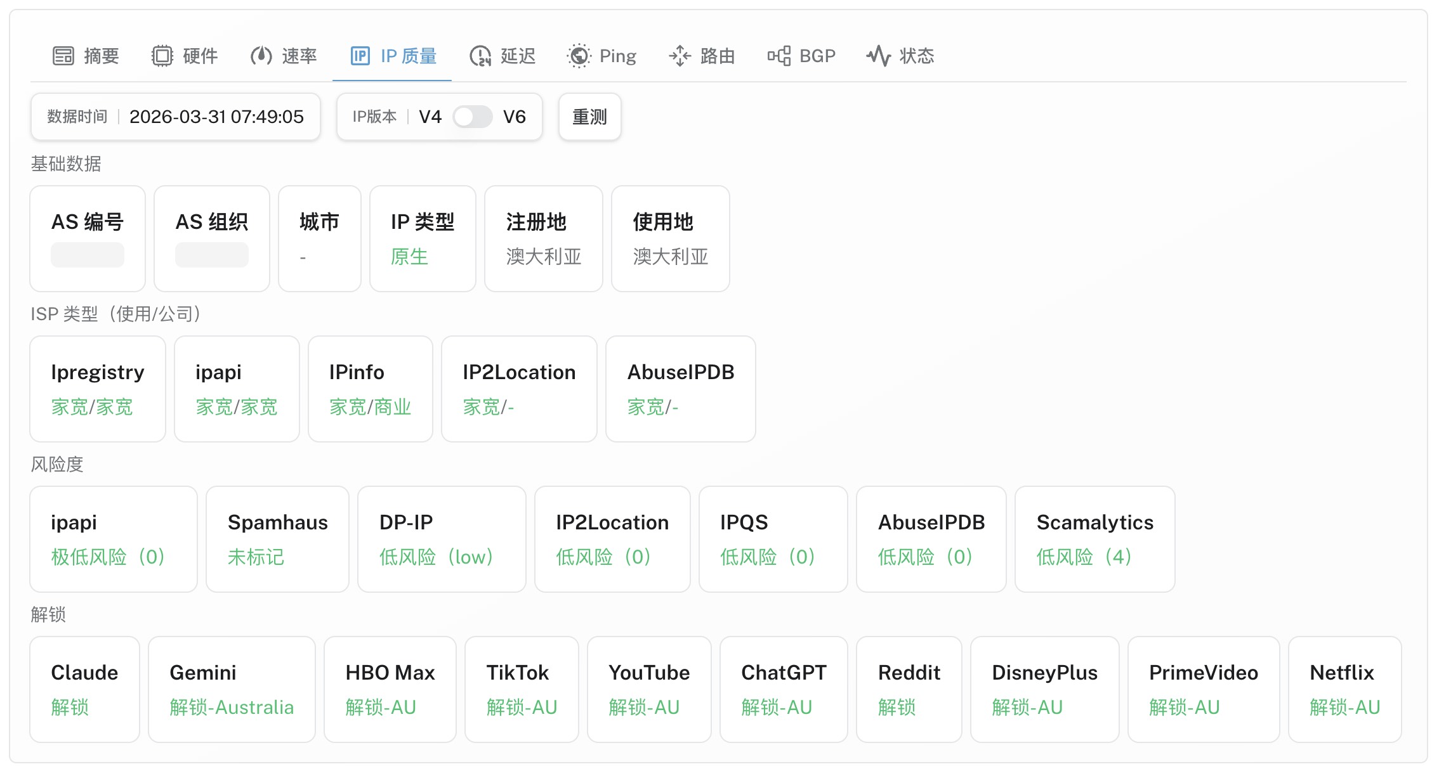Select the Scamalytics risk card
The height and width of the screenshot is (776, 1439).
coord(1095,539)
